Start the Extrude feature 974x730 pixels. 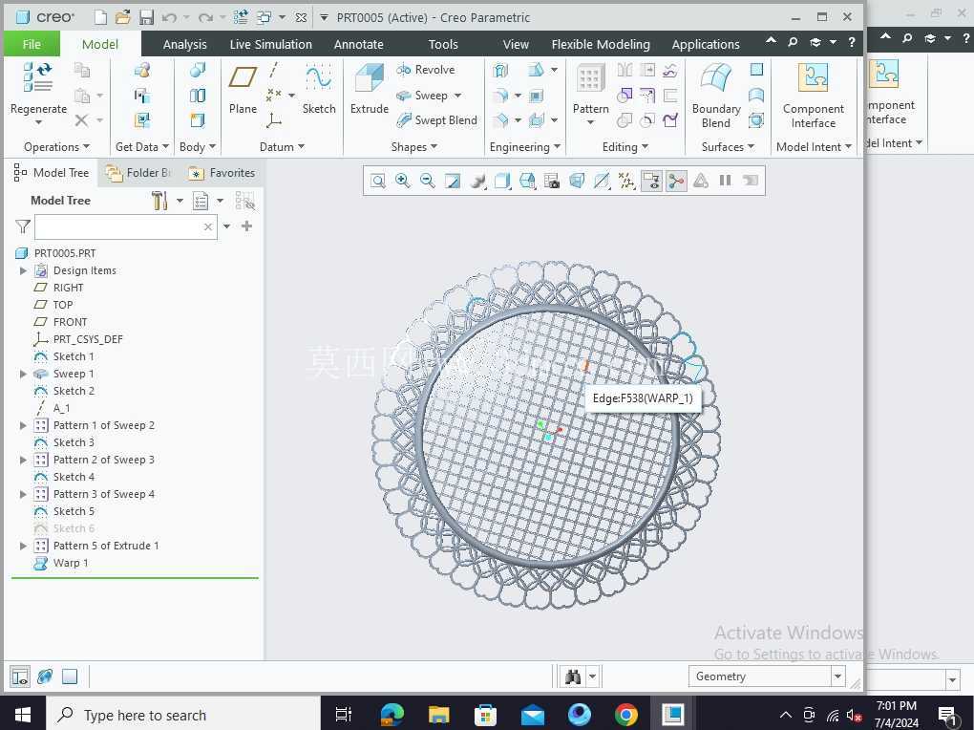[x=369, y=89]
